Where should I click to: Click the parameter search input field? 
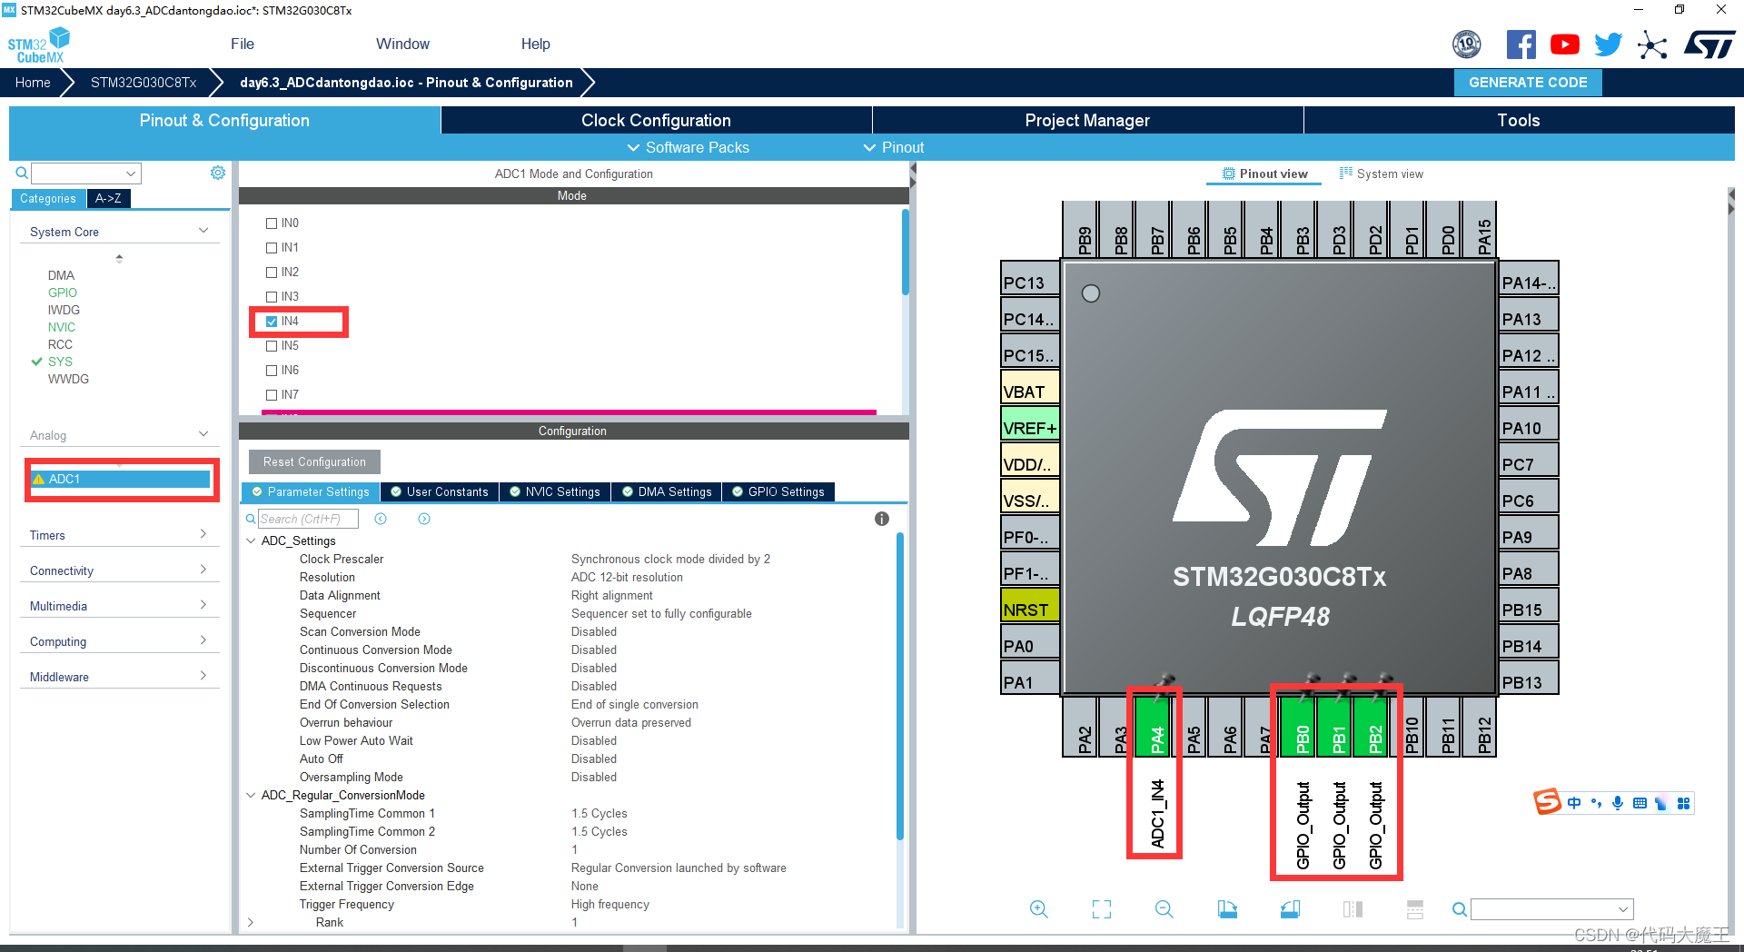pyautogui.click(x=308, y=519)
